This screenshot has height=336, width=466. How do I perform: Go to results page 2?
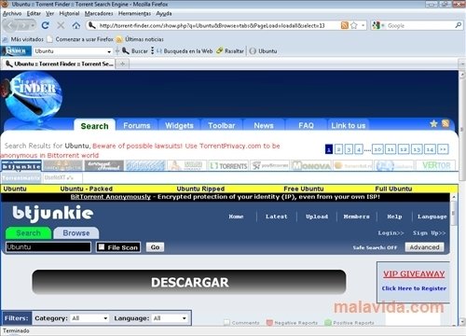click(339, 149)
